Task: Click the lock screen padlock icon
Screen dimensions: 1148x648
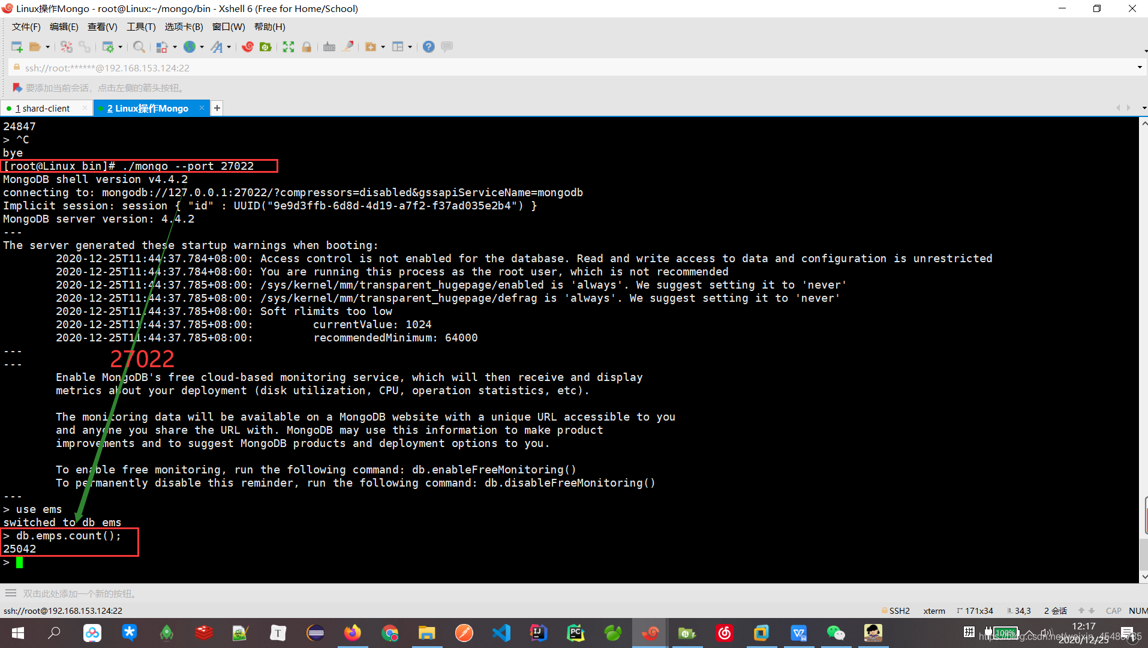Action: (306, 47)
